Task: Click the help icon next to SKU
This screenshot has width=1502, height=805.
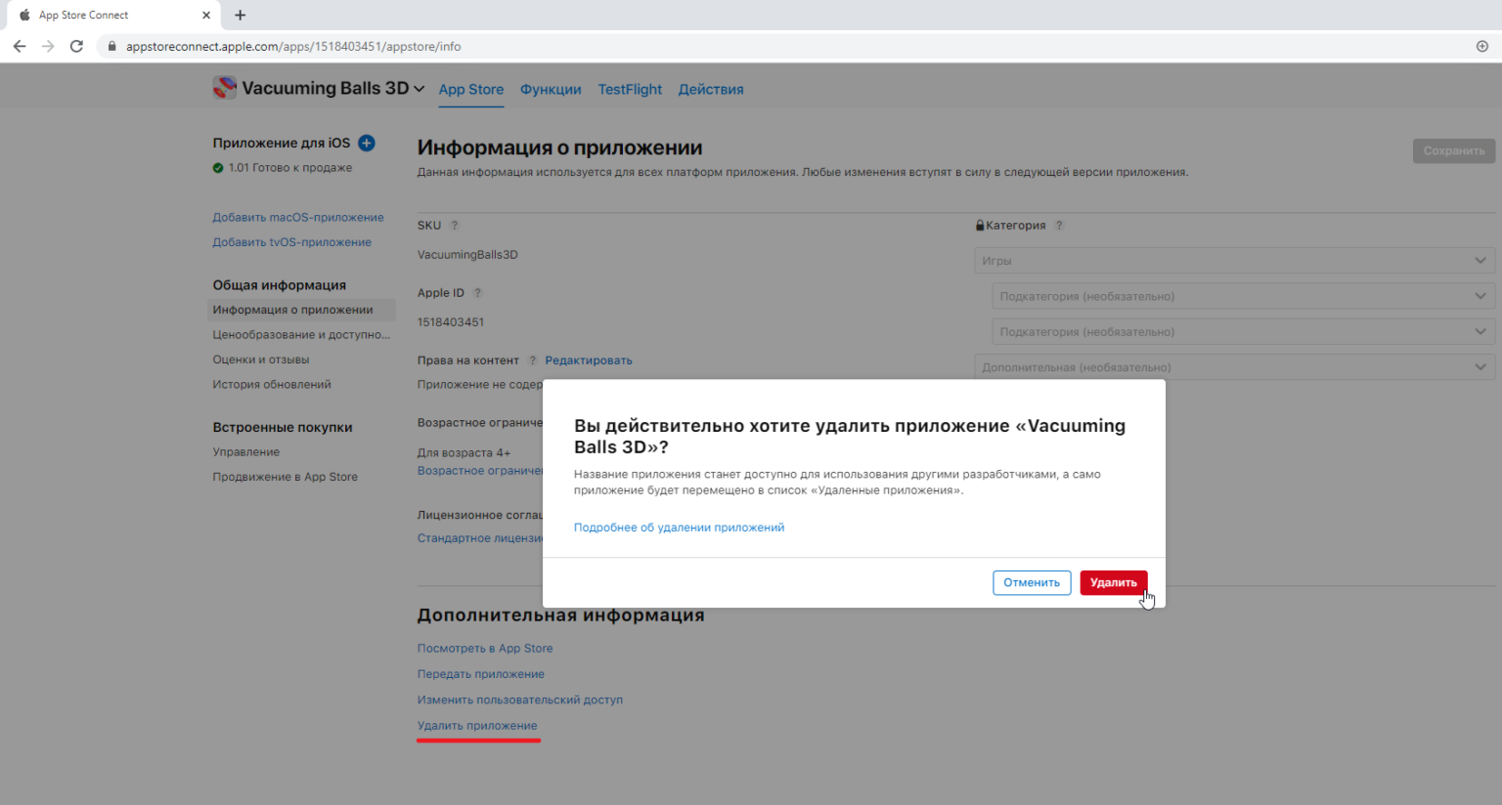Action: (455, 226)
